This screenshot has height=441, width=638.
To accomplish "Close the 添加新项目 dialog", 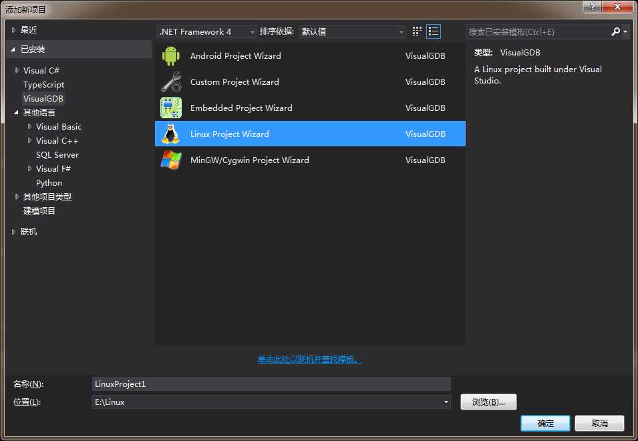I will click(x=618, y=7).
